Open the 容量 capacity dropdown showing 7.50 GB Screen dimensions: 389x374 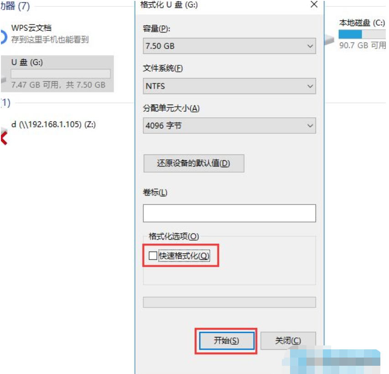click(229, 46)
